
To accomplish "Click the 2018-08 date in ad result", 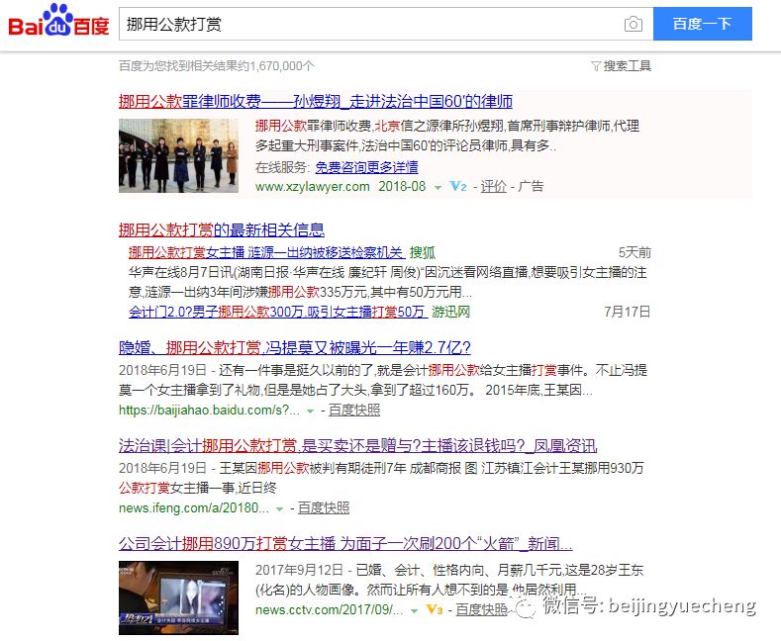I will coord(402,187).
